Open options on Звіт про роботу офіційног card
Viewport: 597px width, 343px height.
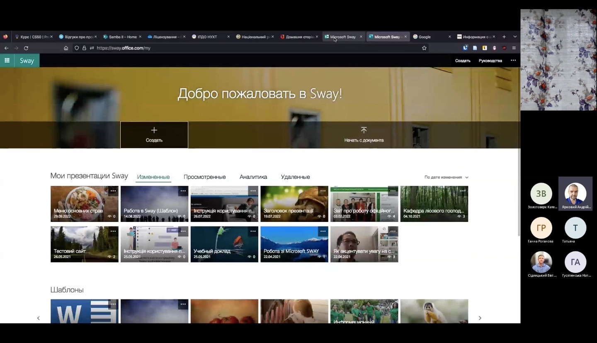393,191
